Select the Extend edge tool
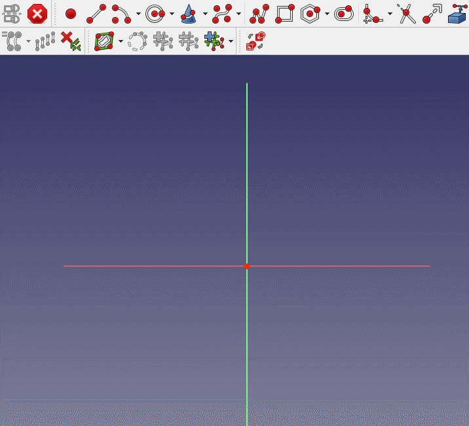The image size is (469, 426). [432, 14]
